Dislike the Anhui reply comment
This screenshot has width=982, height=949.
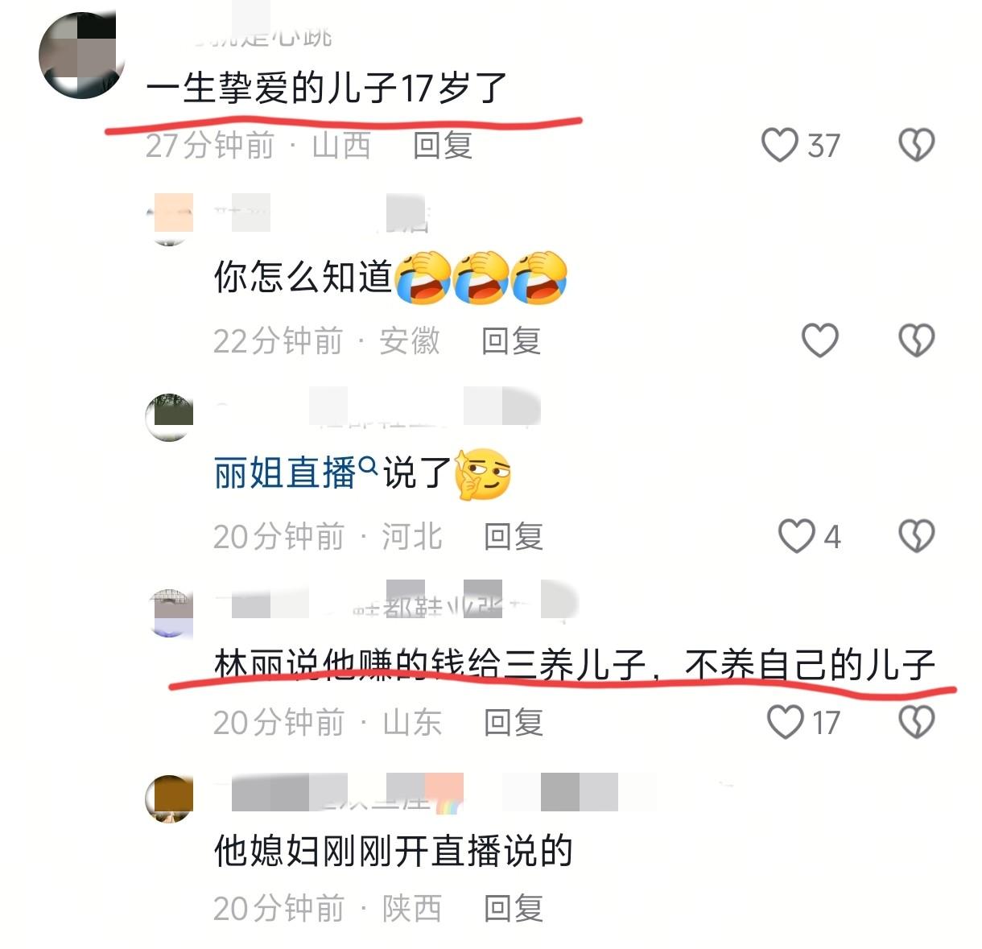[x=916, y=340]
